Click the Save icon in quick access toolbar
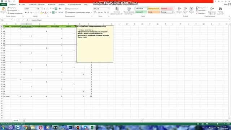 point(6,1)
